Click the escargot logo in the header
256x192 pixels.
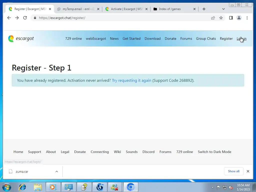coord(21,38)
